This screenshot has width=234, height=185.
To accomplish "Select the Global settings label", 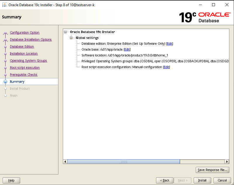I will point(87,38).
